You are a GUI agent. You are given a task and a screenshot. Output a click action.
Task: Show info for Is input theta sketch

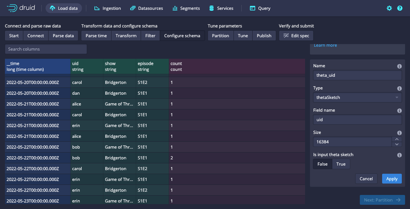click(x=399, y=155)
